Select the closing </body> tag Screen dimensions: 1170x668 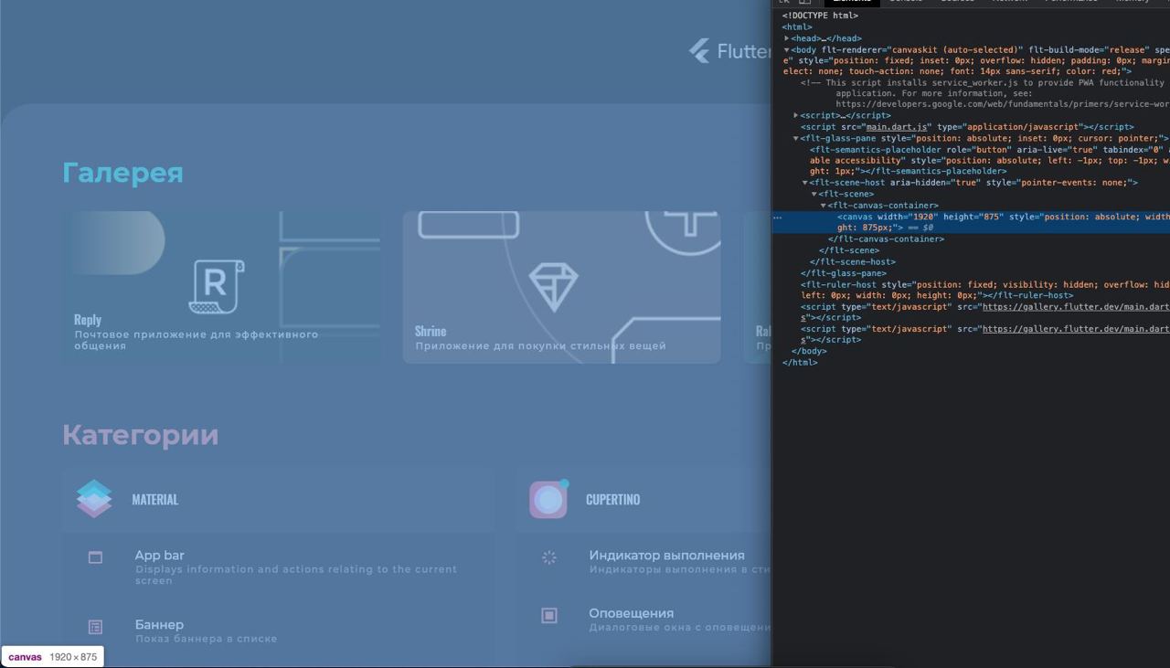[808, 351]
